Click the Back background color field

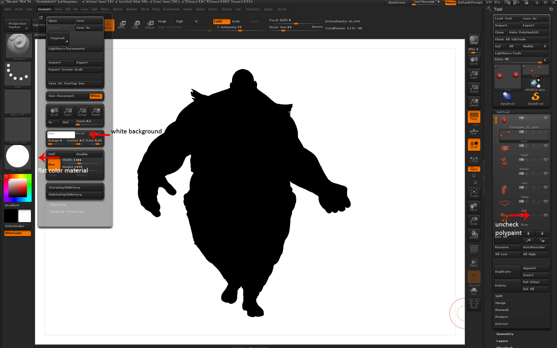[61, 135]
